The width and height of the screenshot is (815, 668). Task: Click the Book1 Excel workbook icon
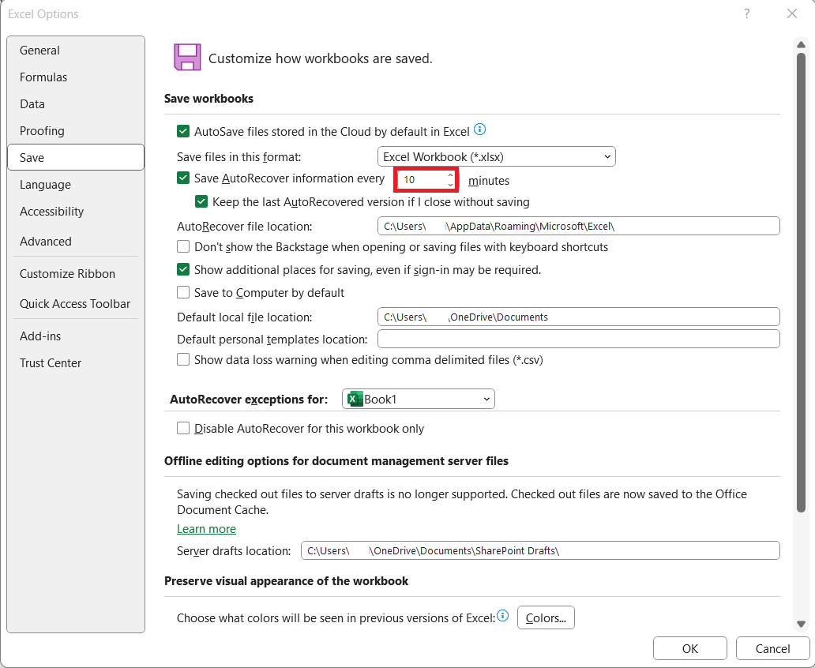[x=355, y=400]
